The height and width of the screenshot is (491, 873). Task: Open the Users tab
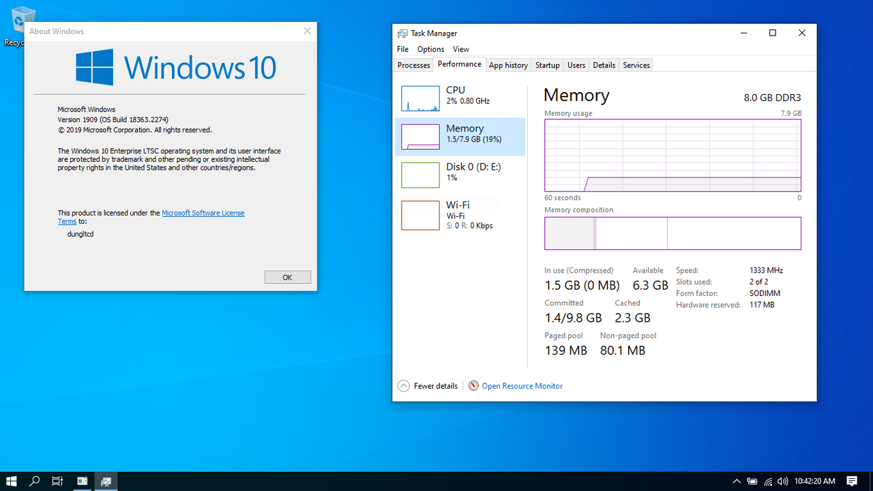576,65
